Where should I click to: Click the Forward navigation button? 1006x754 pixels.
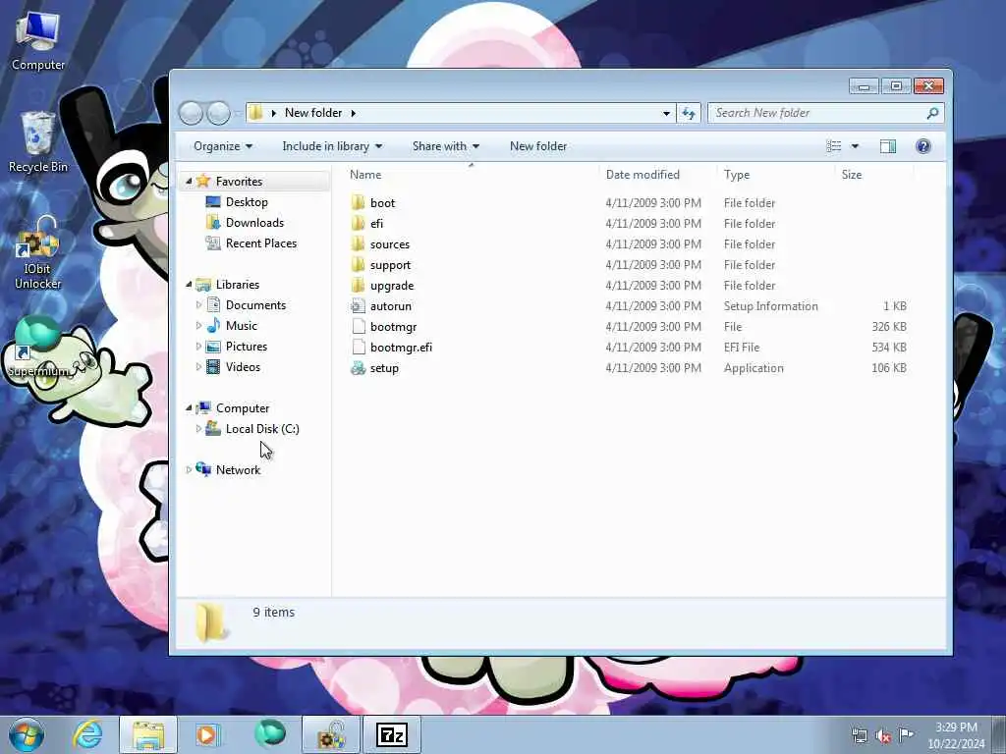pyautogui.click(x=218, y=113)
